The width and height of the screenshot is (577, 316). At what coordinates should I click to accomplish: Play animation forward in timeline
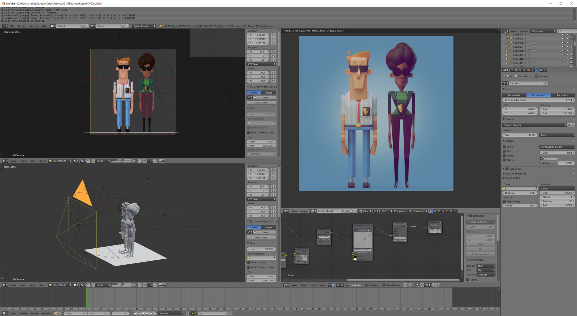[147, 313]
